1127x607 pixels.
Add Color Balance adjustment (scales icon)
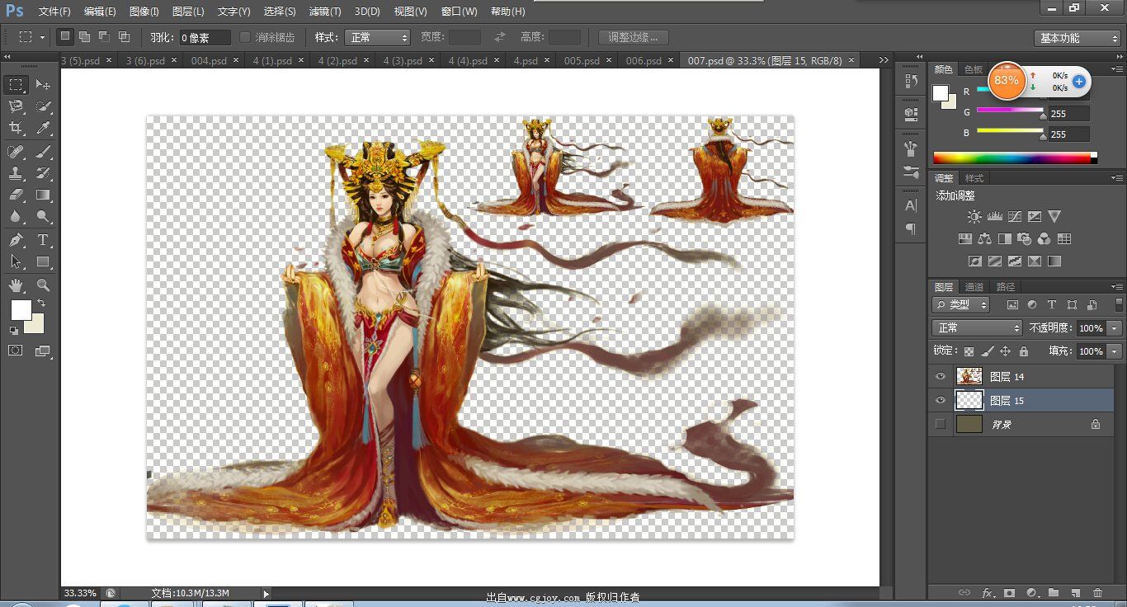984,239
